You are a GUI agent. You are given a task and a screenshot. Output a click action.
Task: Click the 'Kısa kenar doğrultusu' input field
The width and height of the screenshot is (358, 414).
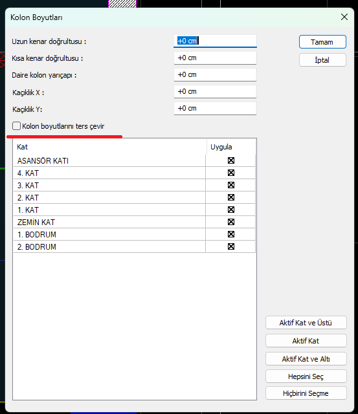pos(215,58)
